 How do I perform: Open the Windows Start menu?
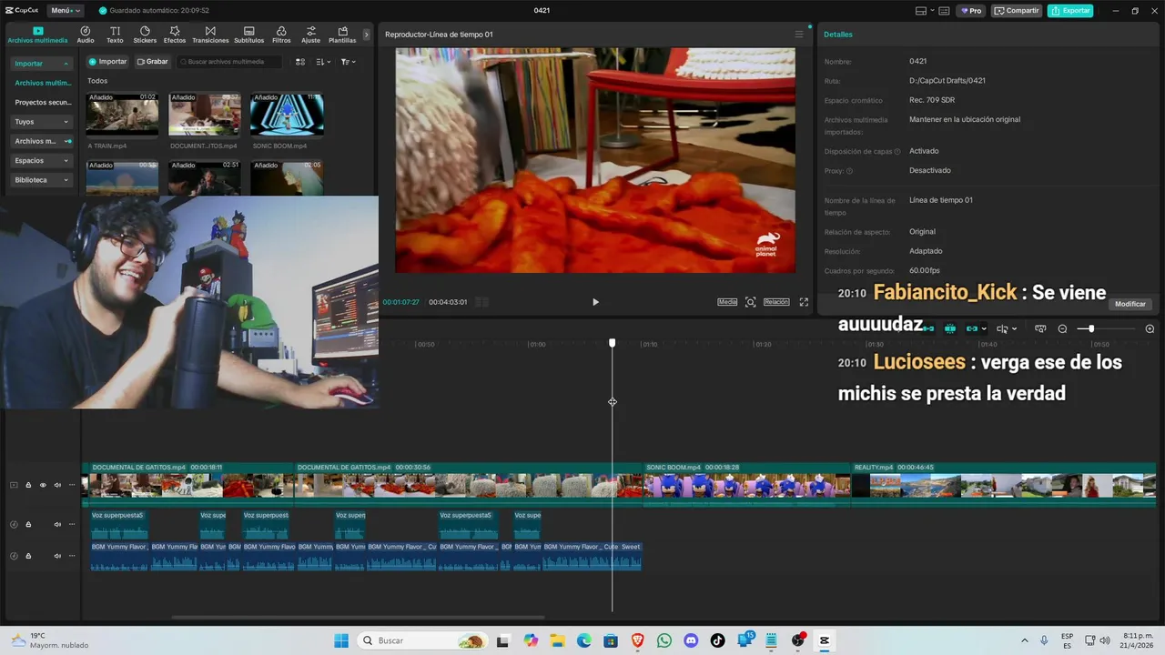click(x=341, y=640)
